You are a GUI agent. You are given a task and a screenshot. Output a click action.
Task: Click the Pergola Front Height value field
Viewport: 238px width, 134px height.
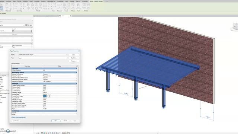click(x=59, y=96)
